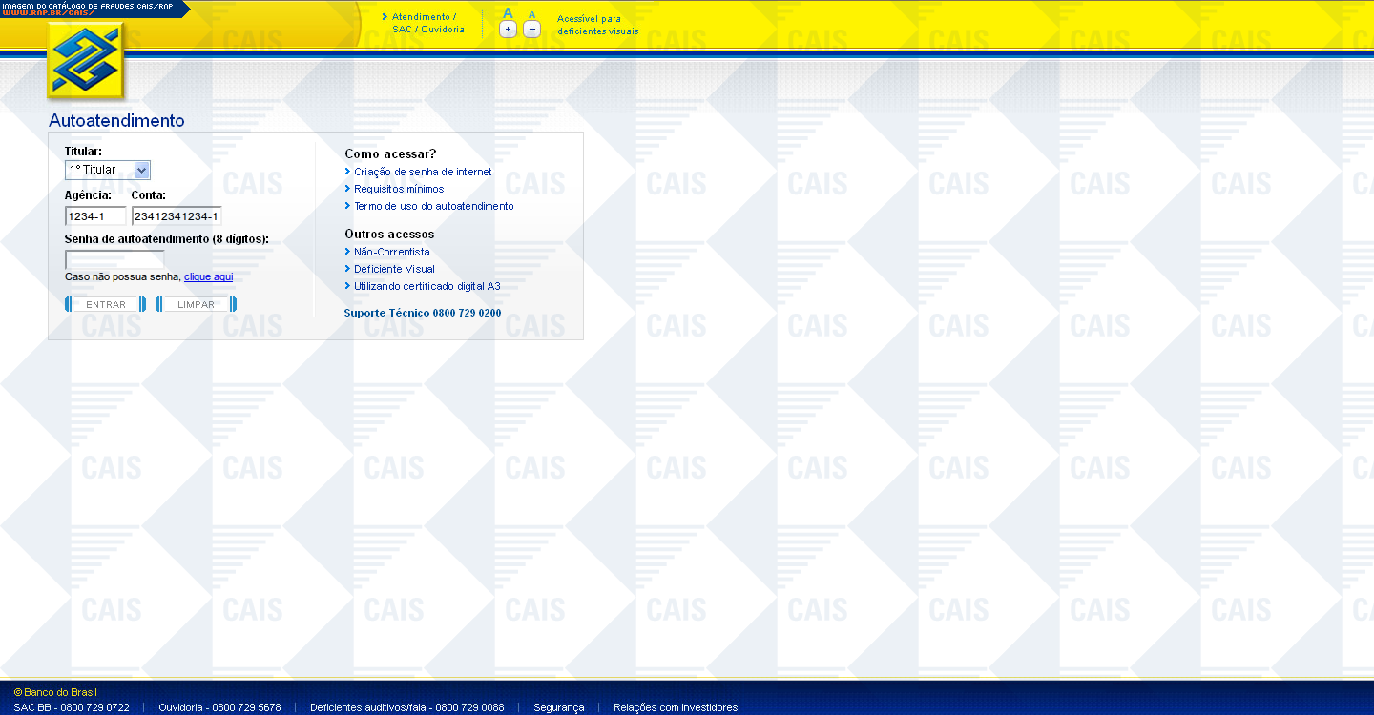This screenshot has height=715, width=1374.
Task: Focus the Senha de autoatendimento field
Action: [x=114, y=259]
